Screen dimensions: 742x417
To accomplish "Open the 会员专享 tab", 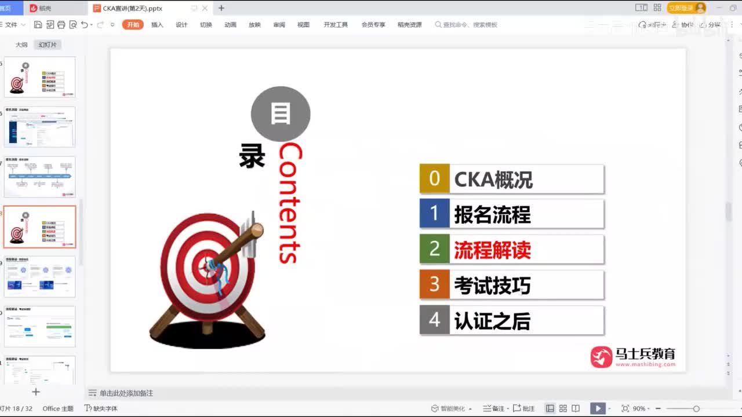I will coord(373,25).
